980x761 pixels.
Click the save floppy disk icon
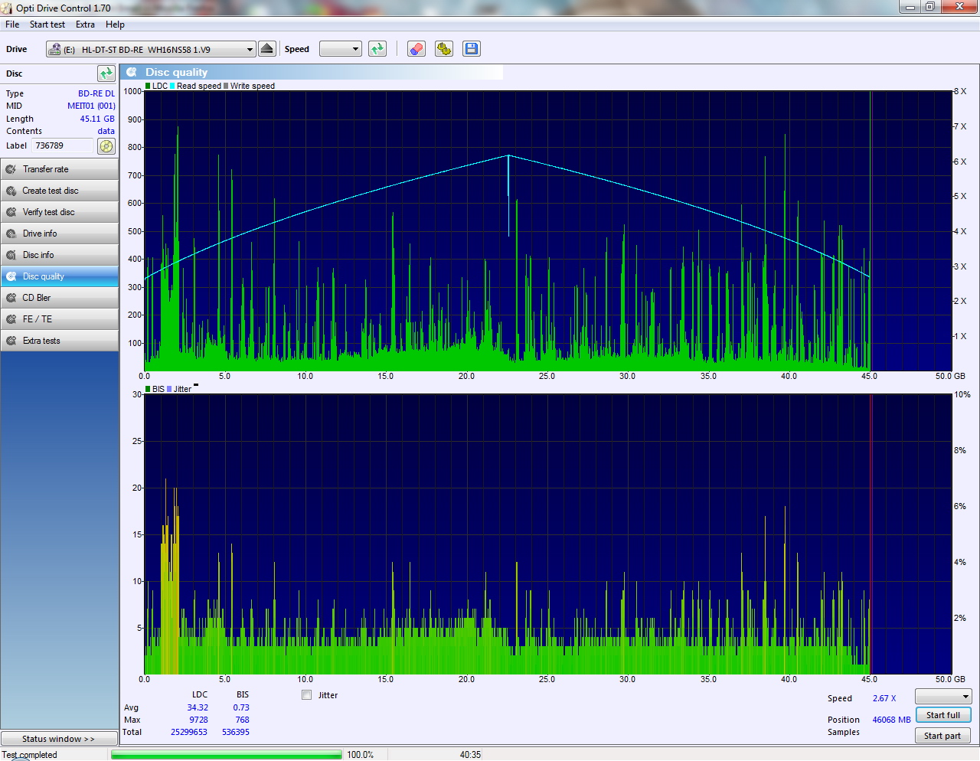pyautogui.click(x=472, y=49)
